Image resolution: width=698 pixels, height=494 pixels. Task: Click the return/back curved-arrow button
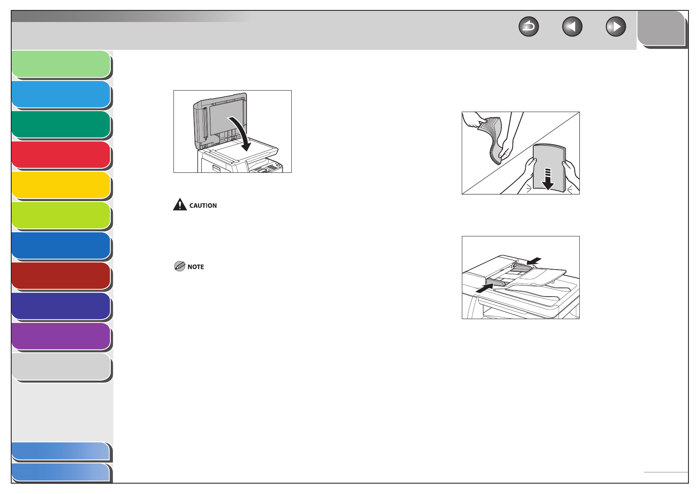529,27
